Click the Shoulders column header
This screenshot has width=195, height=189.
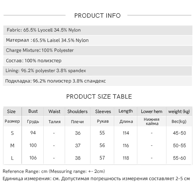coord(77,111)
